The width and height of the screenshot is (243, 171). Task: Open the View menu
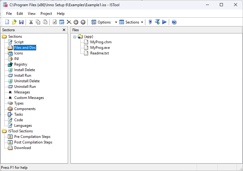32,14
